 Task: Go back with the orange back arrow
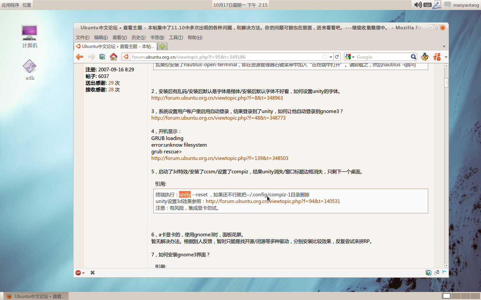click(79, 57)
